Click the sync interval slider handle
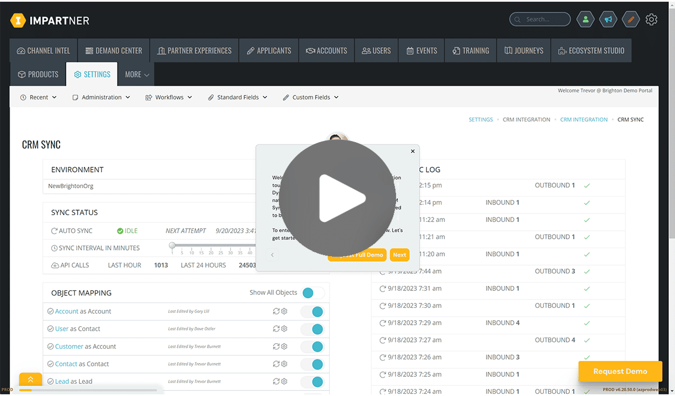Screen dimensions: 675x396 pos(172,245)
